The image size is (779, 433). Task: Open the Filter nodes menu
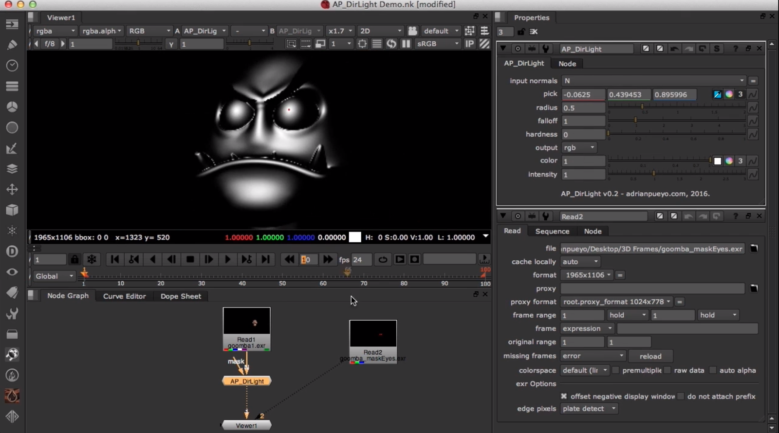12,127
